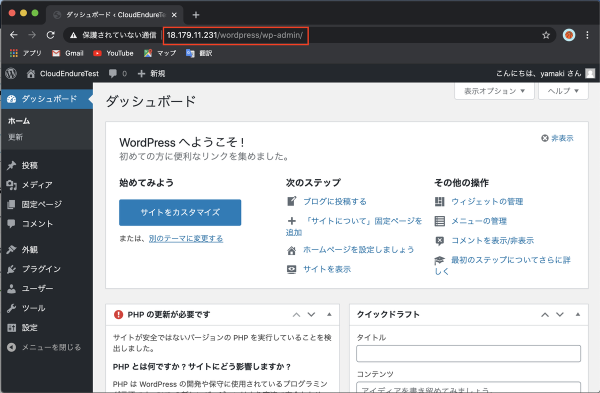
Task: Move PHP update widget down
Action: tap(311, 314)
